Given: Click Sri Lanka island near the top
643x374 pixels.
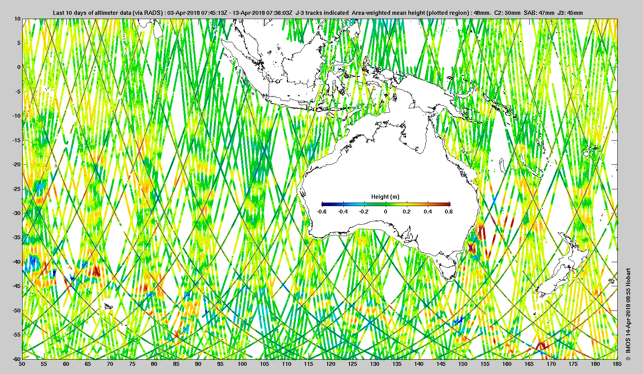Looking at the screenshot, I should click(158, 29).
